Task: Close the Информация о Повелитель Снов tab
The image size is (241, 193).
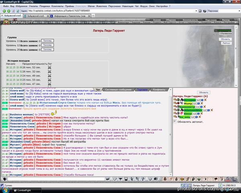Action: (89, 16)
